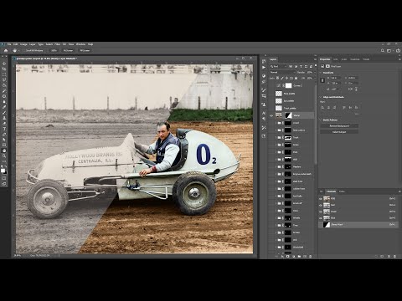This screenshot has width=402, height=301.
Task: Show the Curves 1 layer visibility
Action: tap(271, 86)
